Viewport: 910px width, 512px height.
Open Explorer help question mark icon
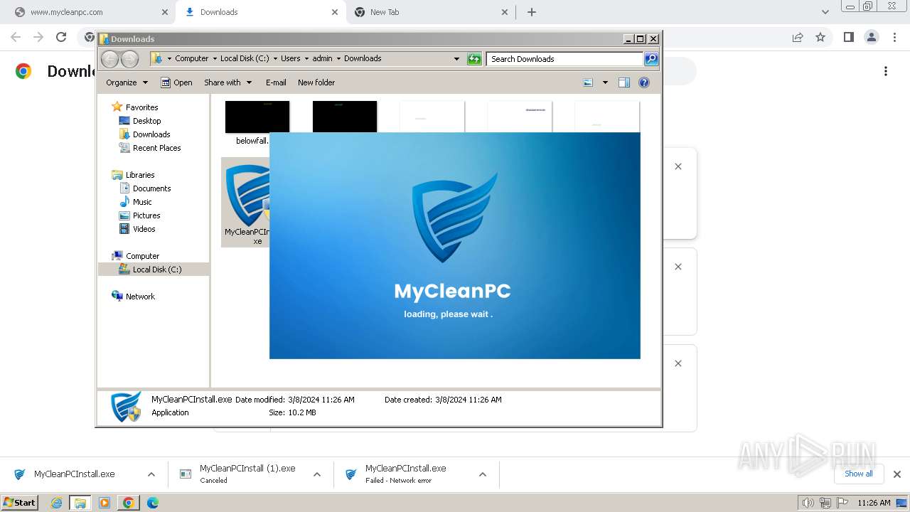point(644,82)
